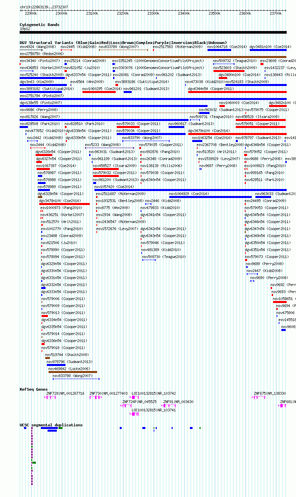Image resolution: width=296 pixels, height=497 pixels.
Task: Click variant nsv509732 (Teague2010) label
Action: (x=235, y=61)
